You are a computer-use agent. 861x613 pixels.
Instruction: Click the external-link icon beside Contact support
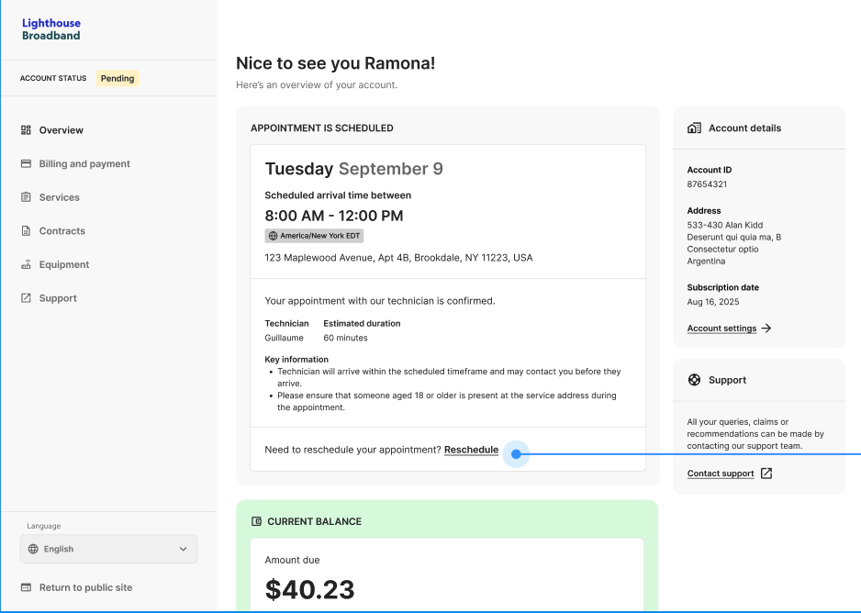point(766,474)
